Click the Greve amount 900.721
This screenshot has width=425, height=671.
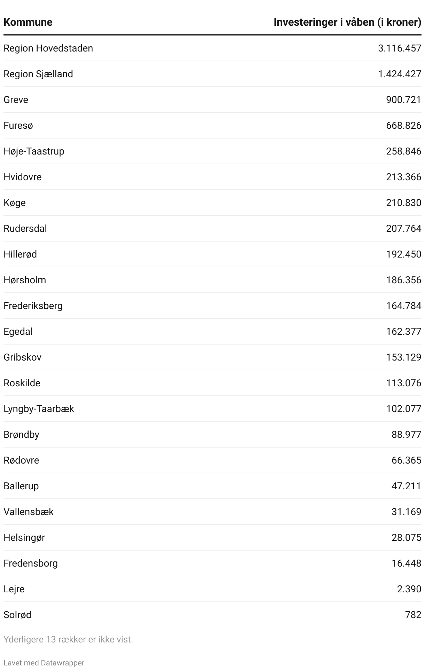(x=403, y=100)
